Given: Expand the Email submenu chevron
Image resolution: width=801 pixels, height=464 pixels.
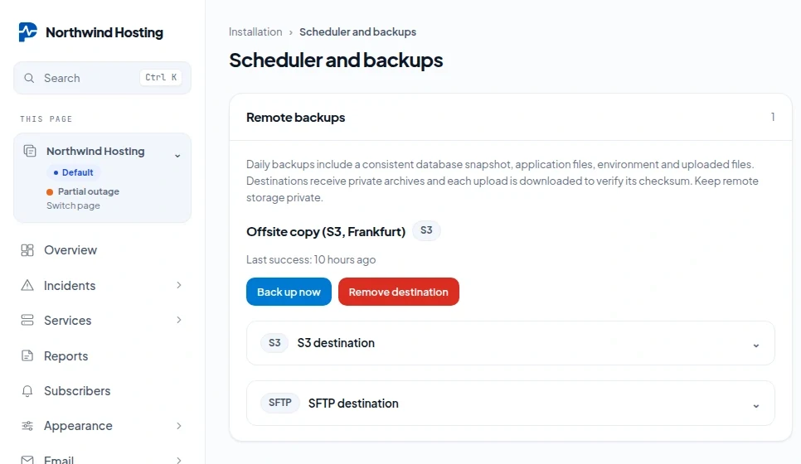Looking at the screenshot, I should (179, 460).
